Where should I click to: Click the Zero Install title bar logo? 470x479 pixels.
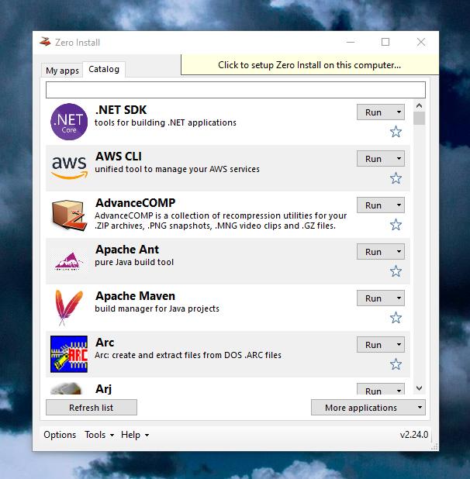coord(45,42)
